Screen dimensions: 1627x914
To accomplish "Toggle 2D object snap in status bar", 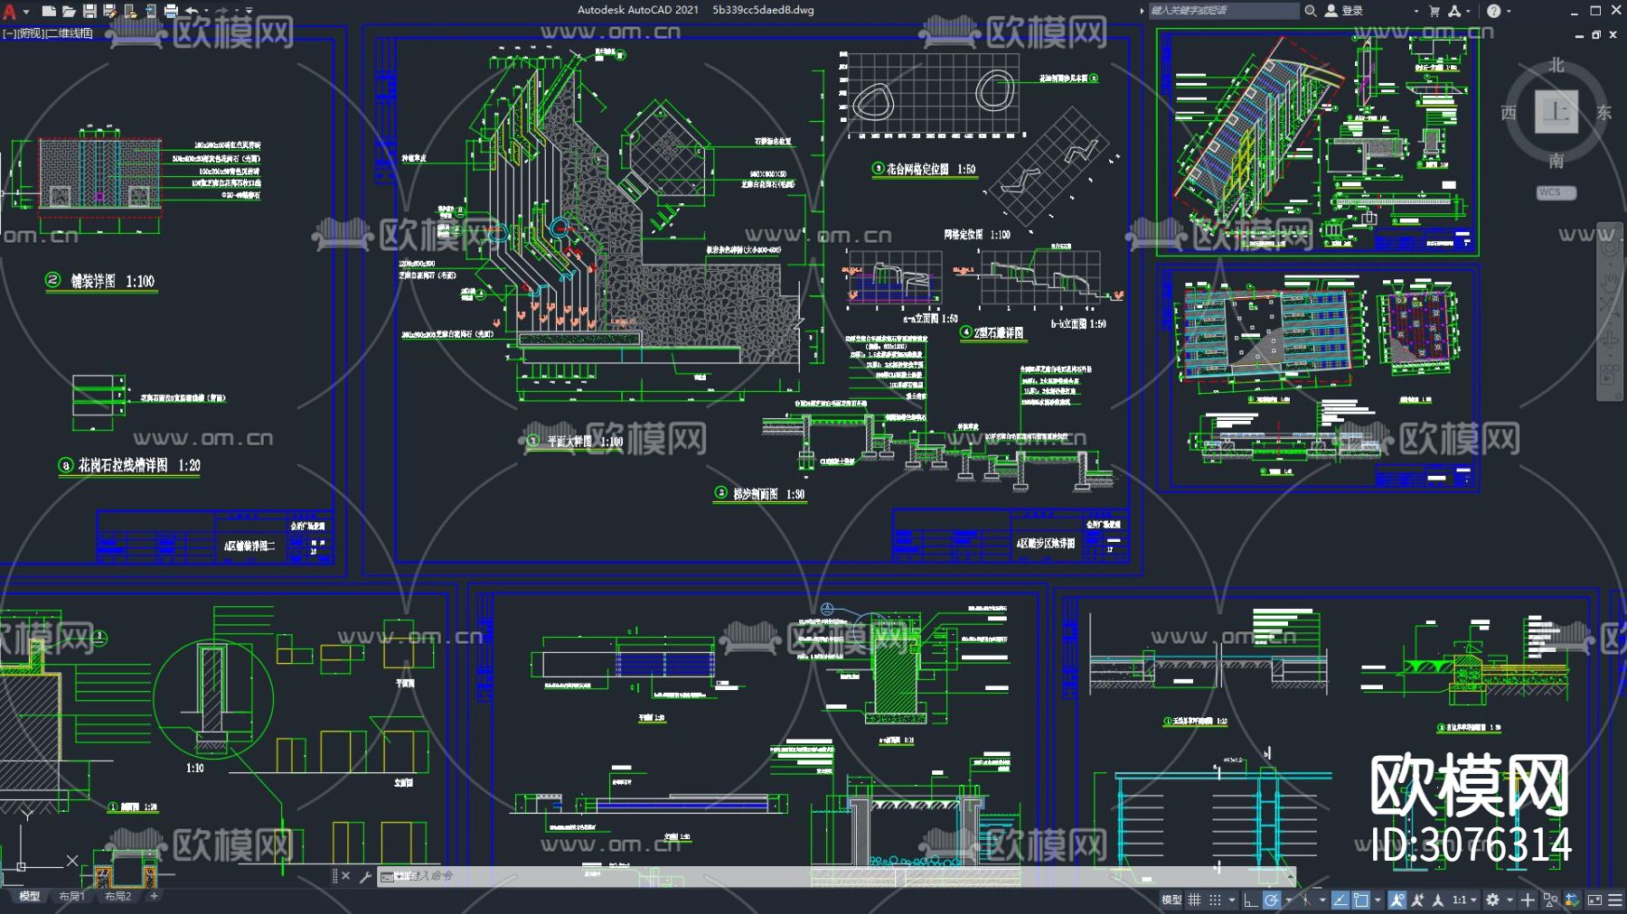I will pos(1360,900).
